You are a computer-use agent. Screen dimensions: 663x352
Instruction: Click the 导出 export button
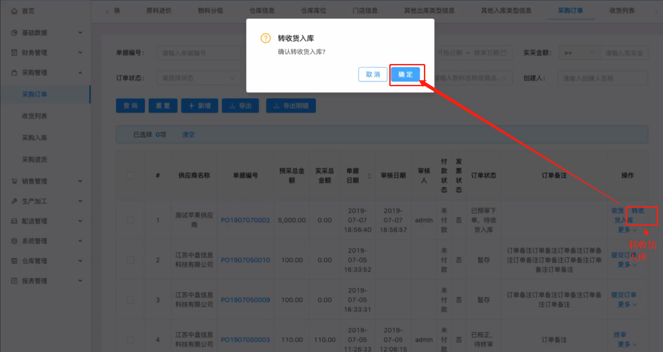point(240,106)
